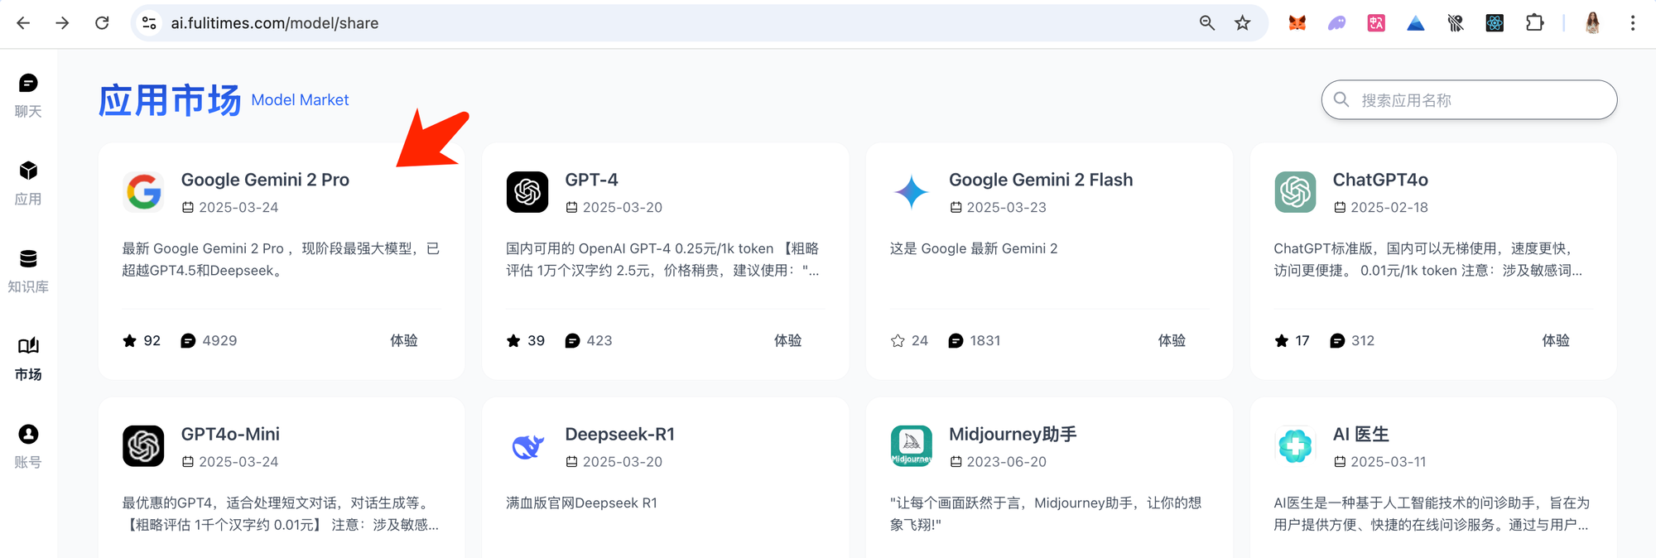Viewport: 1656px width, 558px height.
Task: Click the Gemini 2 Flash sparkle logo
Action: [912, 192]
